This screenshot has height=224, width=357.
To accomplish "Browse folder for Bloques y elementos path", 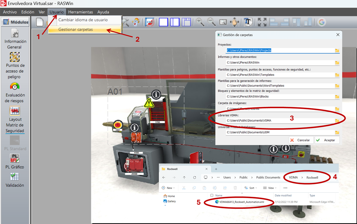I will 337,97.
